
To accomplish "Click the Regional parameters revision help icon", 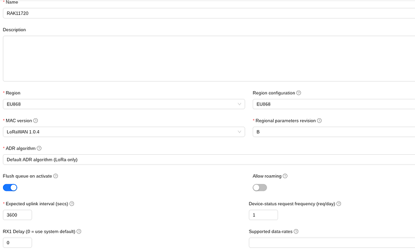I will 319,121.
